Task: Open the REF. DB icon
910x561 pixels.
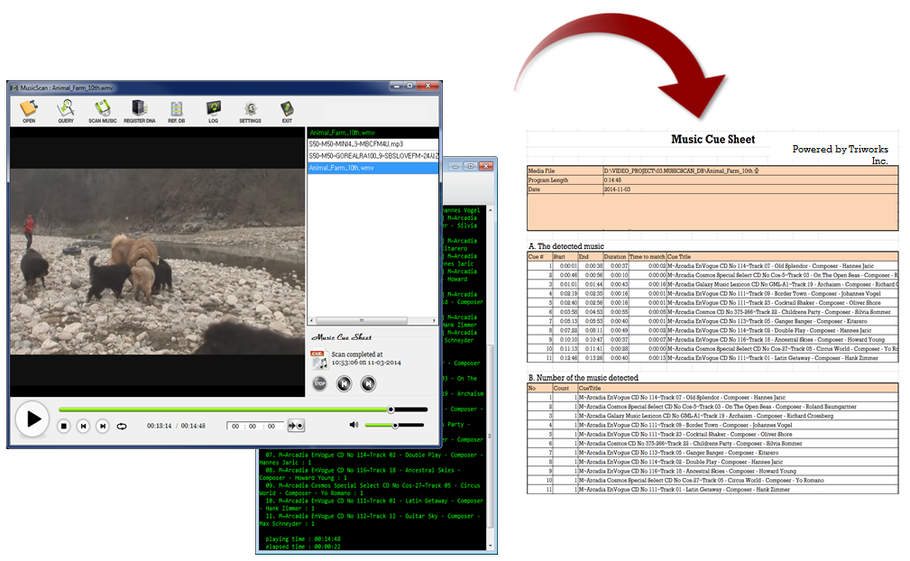Action: pyautogui.click(x=177, y=109)
